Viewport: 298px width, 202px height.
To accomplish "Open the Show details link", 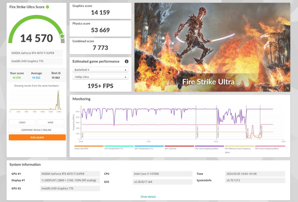I will pos(148,197).
